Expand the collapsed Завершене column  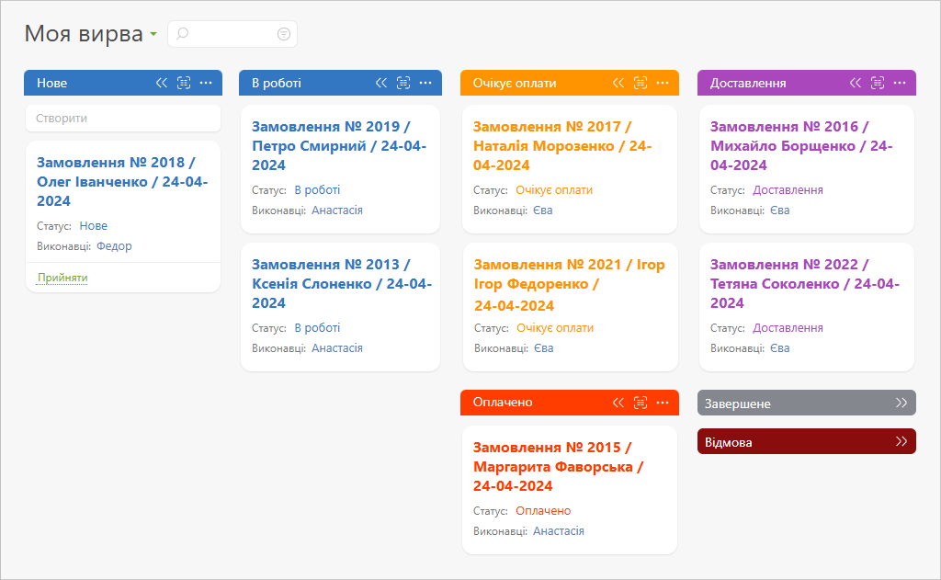[x=901, y=403]
